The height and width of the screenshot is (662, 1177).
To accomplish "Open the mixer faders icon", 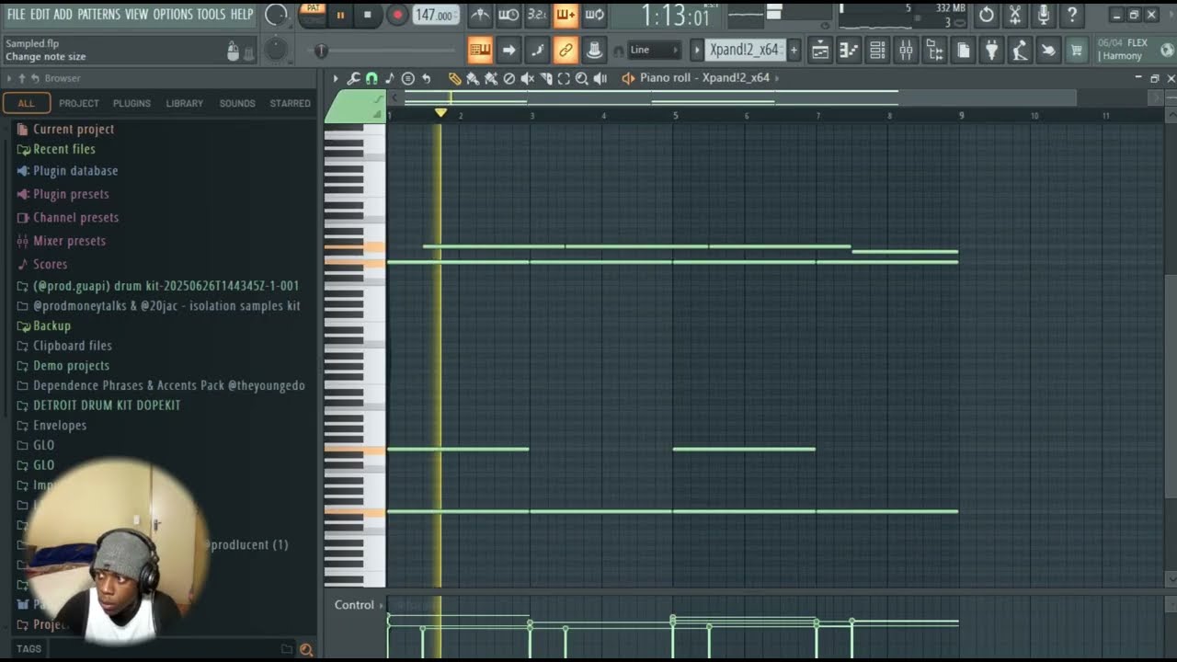I will tap(906, 51).
